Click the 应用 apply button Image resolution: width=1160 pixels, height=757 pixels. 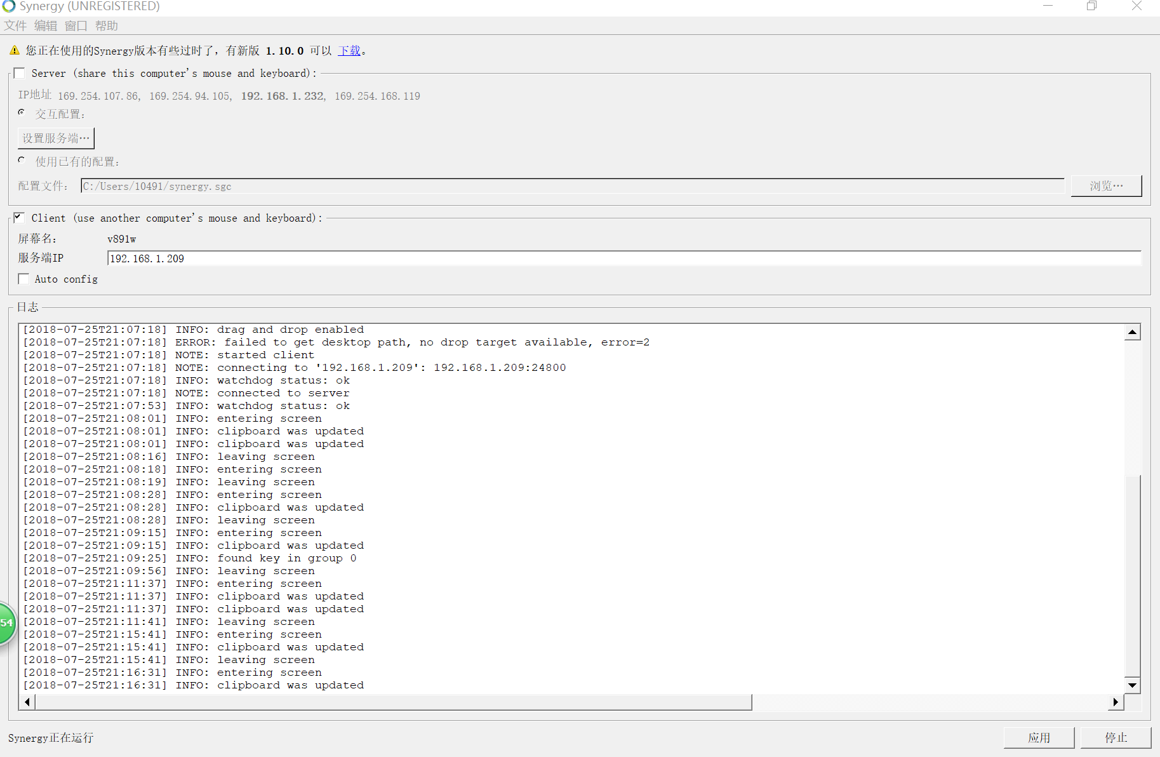[1039, 737]
